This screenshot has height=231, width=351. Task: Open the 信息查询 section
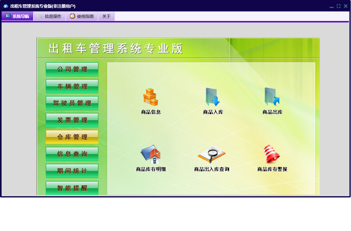(x=72, y=154)
